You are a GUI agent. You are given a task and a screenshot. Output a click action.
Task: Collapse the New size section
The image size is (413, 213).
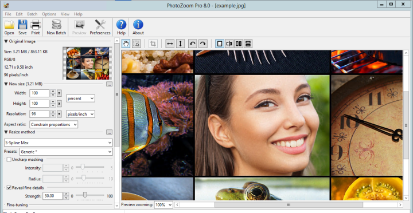point(6,84)
